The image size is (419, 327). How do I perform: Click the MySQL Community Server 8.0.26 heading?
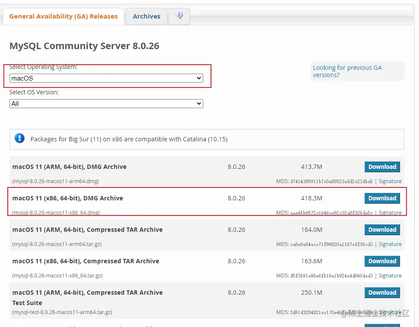click(x=84, y=46)
